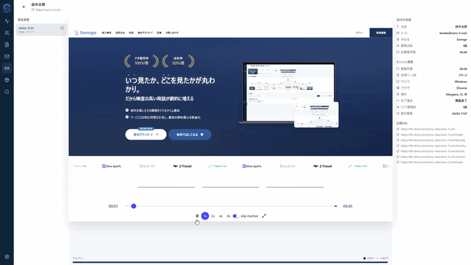The height and width of the screenshot is (265, 471).
Task: Click the small overlay dashboard preview image
Action: click(x=316, y=115)
